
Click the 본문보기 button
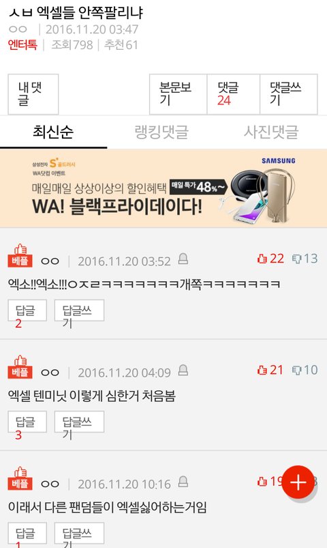[x=178, y=94]
